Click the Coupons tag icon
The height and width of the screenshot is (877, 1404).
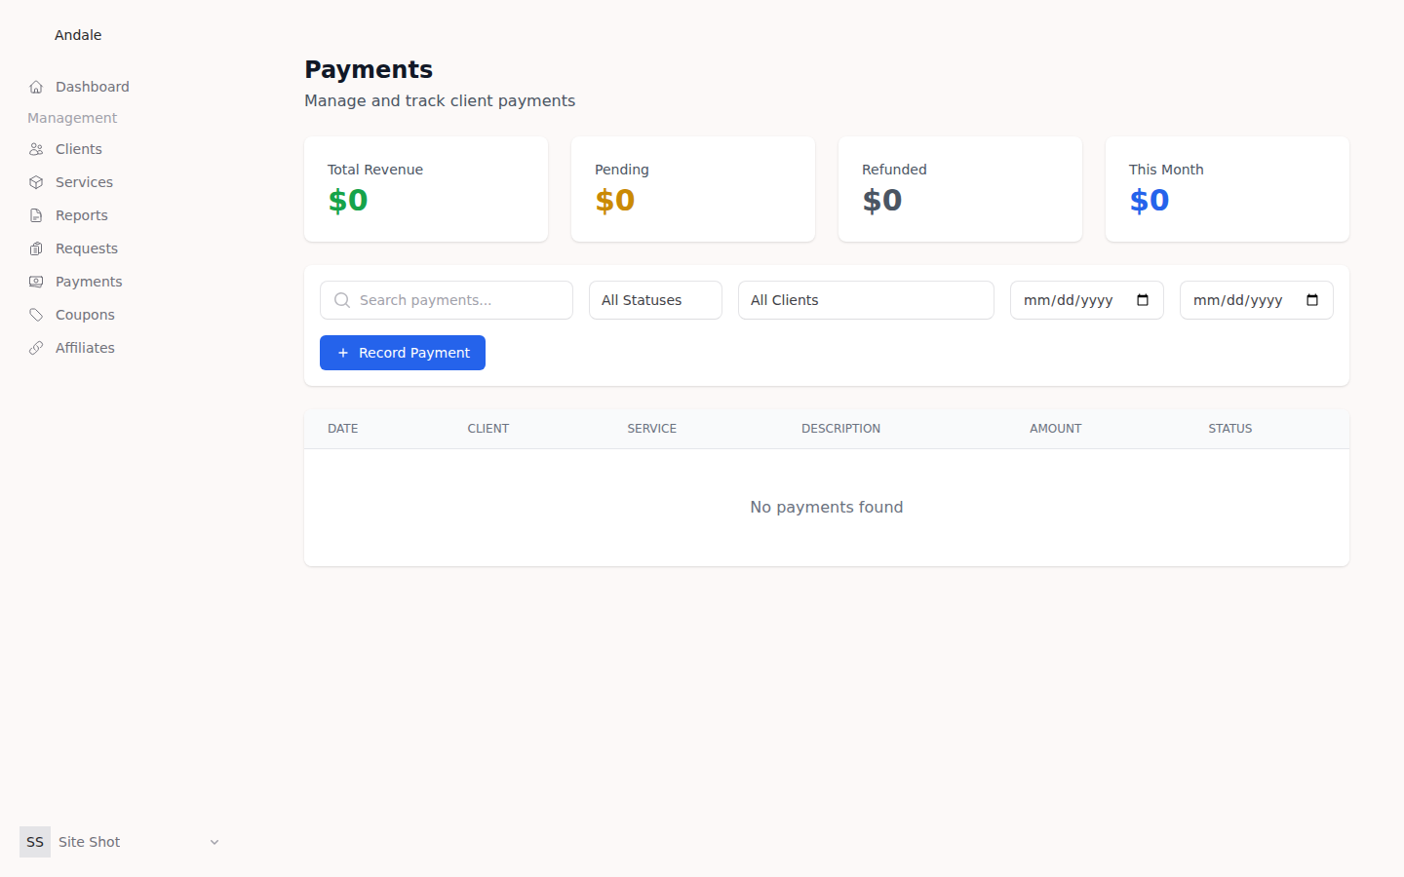click(x=36, y=315)
